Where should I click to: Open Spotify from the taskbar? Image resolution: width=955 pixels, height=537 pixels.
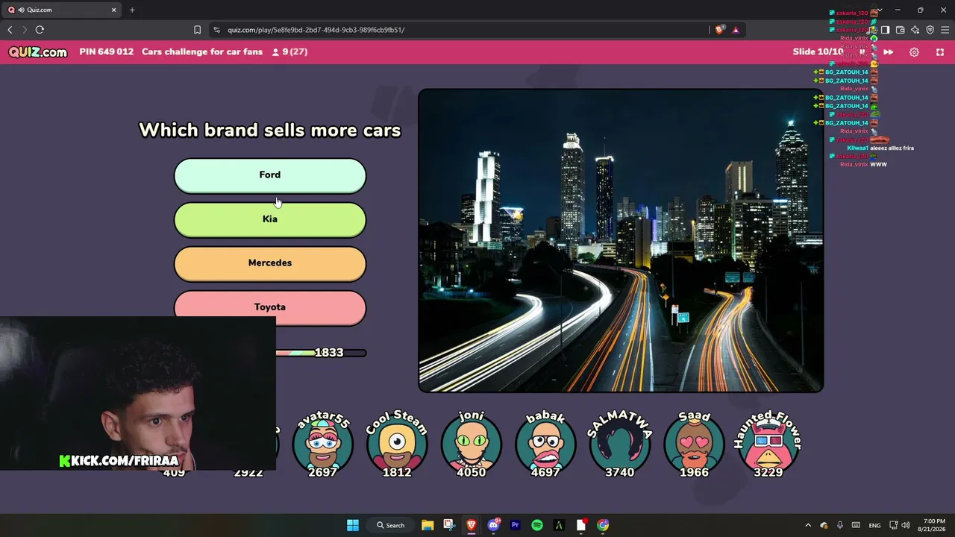[537, 525]
